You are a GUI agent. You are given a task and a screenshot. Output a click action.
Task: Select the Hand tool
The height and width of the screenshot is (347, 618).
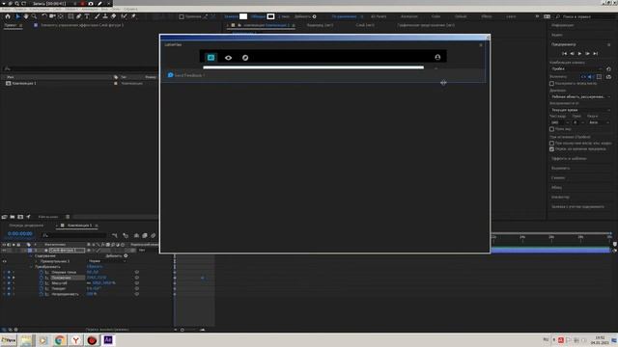[26, 16]
